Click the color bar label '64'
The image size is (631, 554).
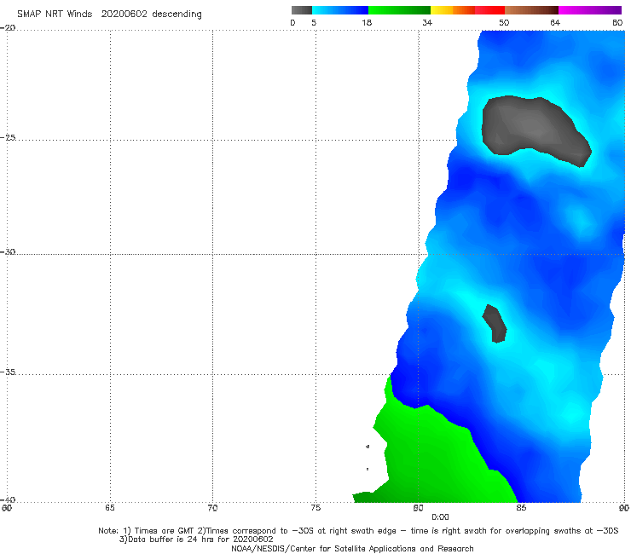point(555,22)
